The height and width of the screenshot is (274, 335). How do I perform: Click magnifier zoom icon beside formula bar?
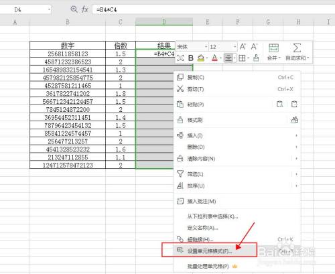pyautogui.click(x=74, y=9)
